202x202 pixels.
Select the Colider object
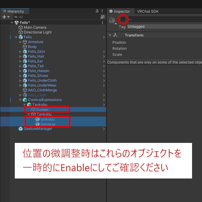pos(43,109)
